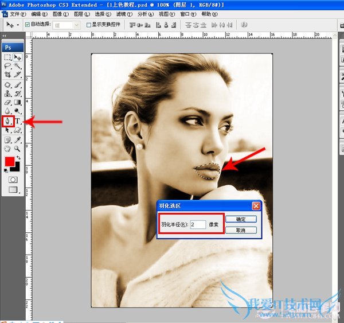This screenshot has height=323, width=344.
Task: Click the red foreground color swatch
Action: [x=10, y=162]
